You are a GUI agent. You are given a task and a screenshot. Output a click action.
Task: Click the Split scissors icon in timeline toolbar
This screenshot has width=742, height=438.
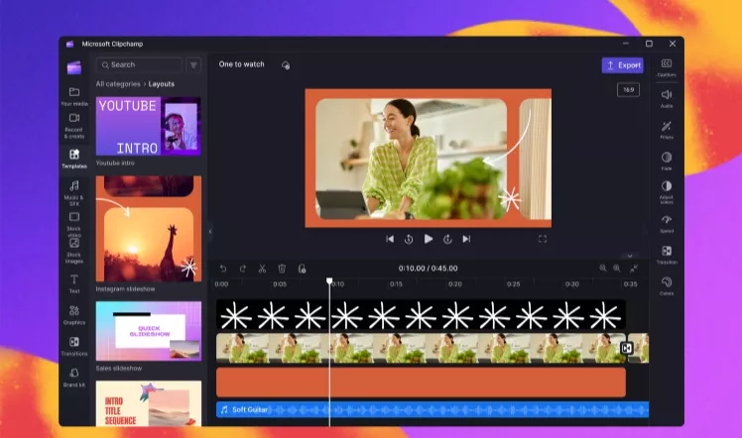pos(262,269)
